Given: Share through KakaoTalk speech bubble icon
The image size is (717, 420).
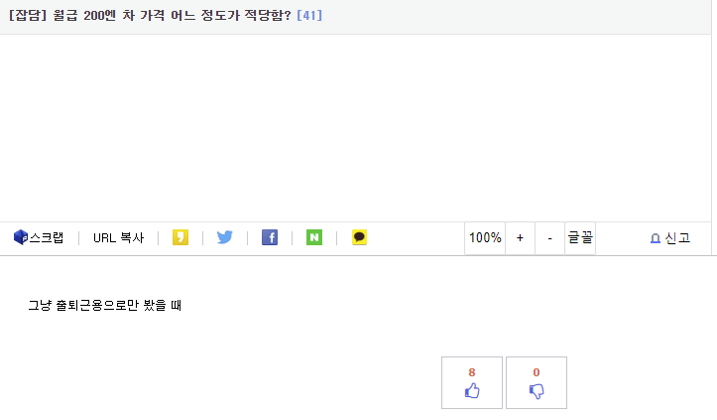Looking at the screenshot, I should [359, 237].
